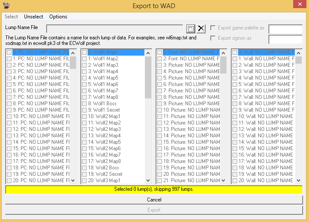309x222 pixels.
Task: Click scroll-up arrow of Picture lump list
Action: point(223,53)
